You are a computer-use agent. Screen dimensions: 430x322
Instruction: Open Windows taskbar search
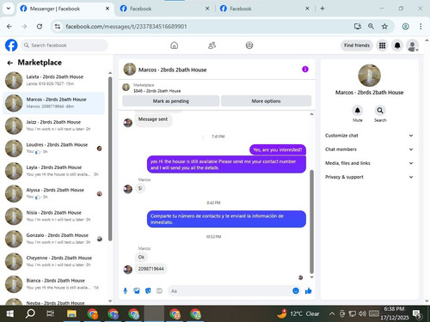click(x=30, y=313)
